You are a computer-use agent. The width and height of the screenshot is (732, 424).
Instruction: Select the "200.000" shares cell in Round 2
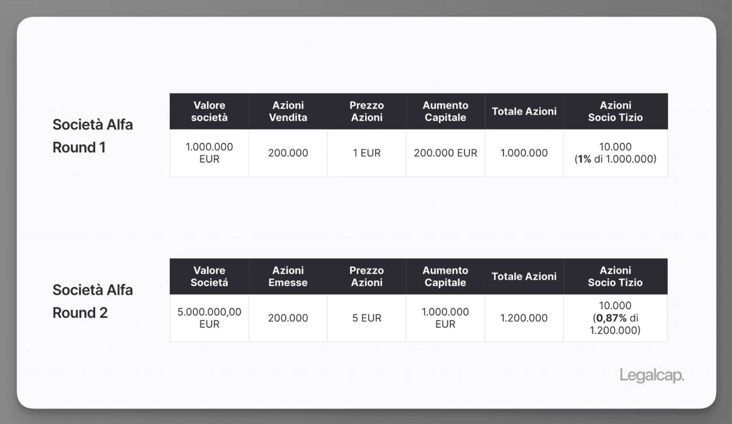point(288,318)
